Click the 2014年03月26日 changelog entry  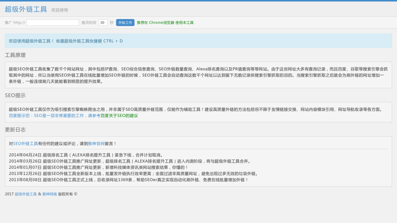tap(130, 161)
